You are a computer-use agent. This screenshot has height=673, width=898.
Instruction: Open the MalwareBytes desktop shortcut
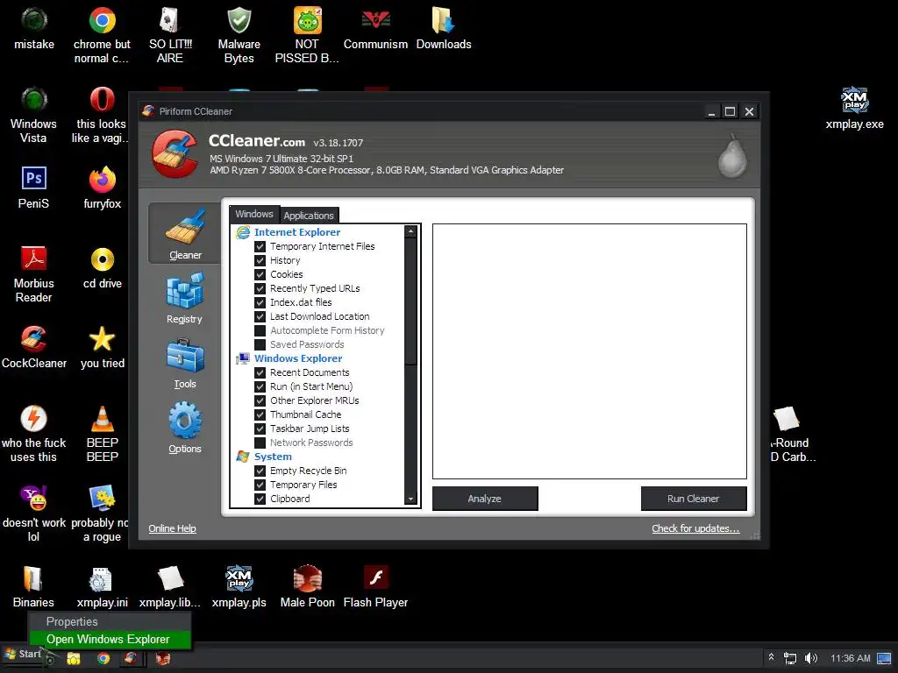click(239, 34)
